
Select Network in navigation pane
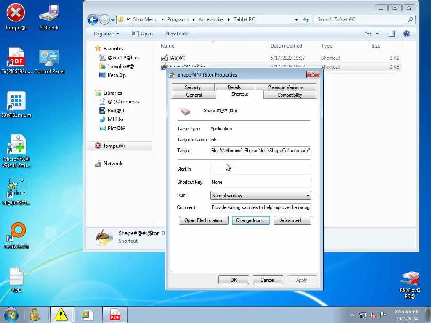coord(113,164)
